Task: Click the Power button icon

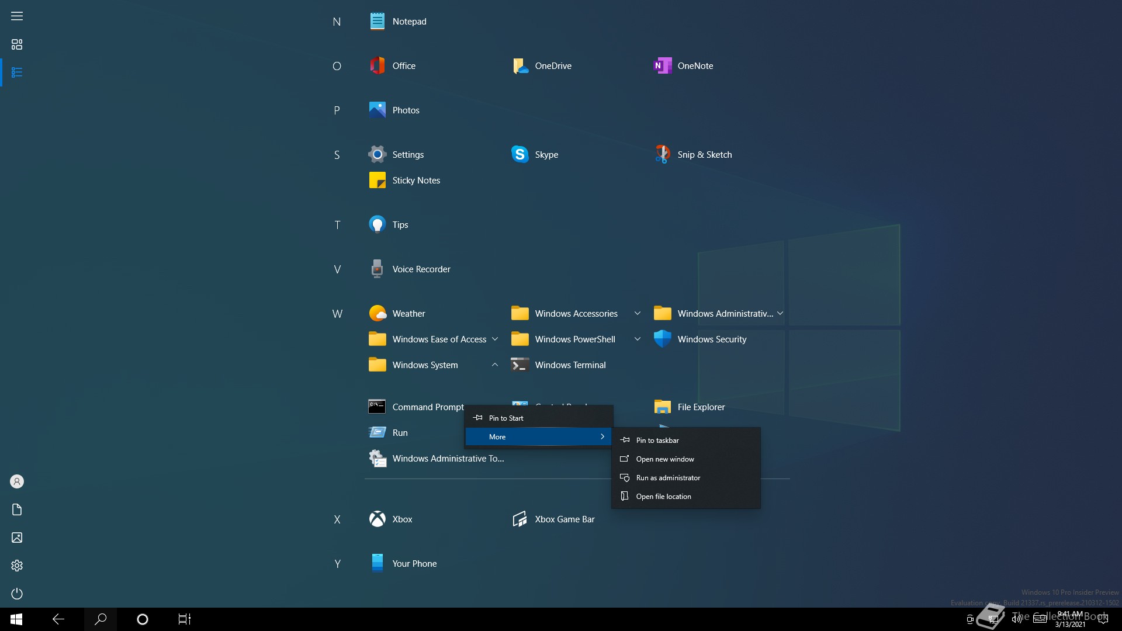Action: [17, 594]
